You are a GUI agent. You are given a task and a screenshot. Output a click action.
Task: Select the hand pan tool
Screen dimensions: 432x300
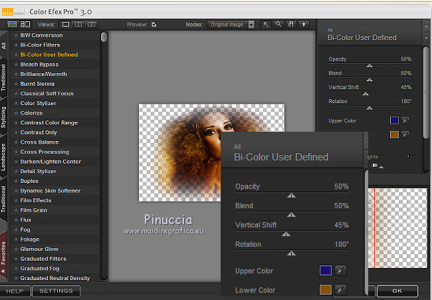(292, 25)
